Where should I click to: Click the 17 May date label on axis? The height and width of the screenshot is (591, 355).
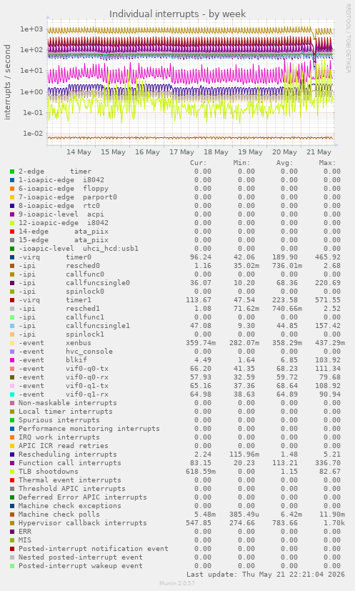pos(181,152)
